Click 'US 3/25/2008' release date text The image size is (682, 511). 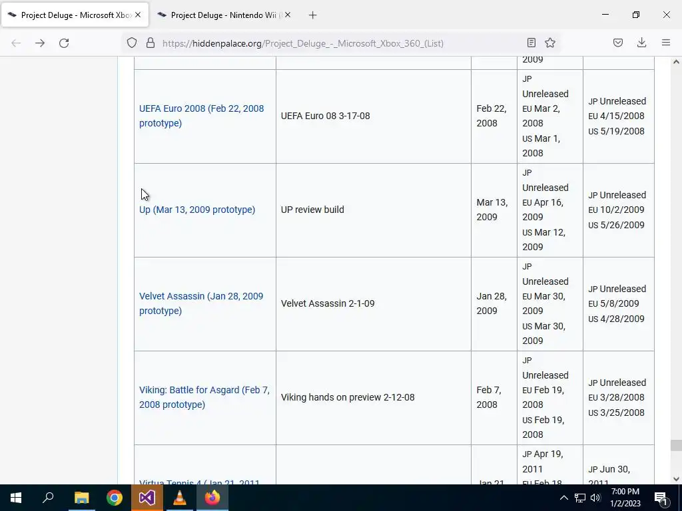tap(616, 413)
